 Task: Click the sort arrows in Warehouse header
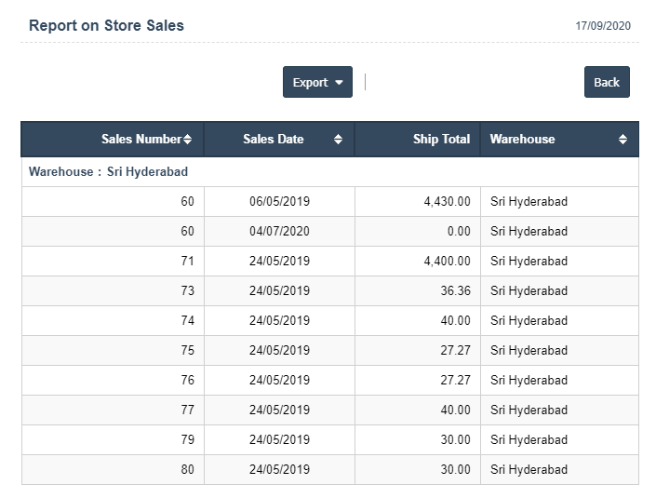(x=623, y=140)
